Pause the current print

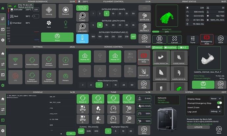click(x=159, y=39)
